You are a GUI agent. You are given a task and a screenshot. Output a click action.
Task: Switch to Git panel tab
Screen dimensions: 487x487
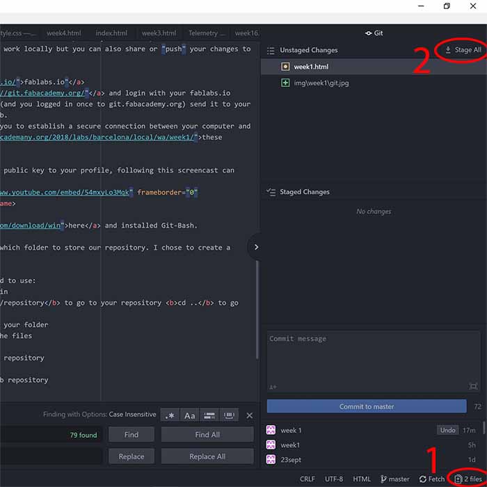point(374,33)
